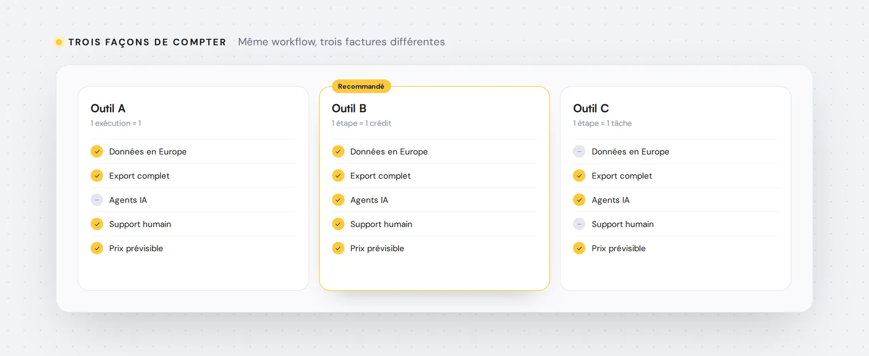Click the dash icon for Outil C Données en Europe

(x=580, y=151)
